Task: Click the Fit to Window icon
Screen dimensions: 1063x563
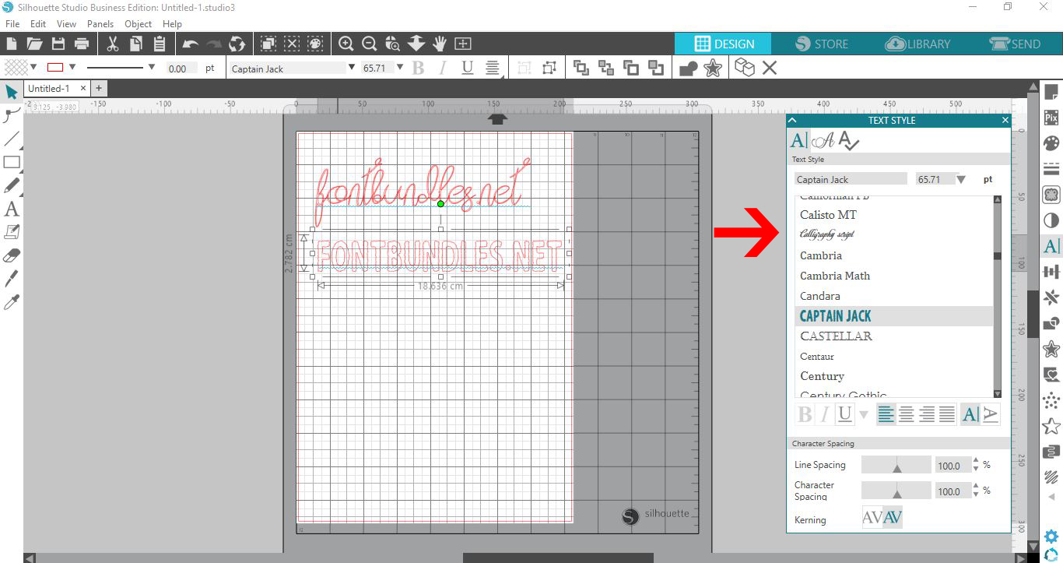Action: [463, 44]
